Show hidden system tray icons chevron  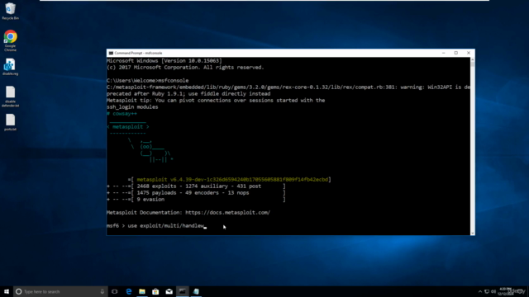pos(480,291)
